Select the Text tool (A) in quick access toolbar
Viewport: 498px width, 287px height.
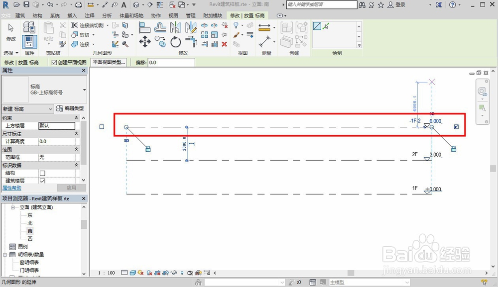[124, 5]
